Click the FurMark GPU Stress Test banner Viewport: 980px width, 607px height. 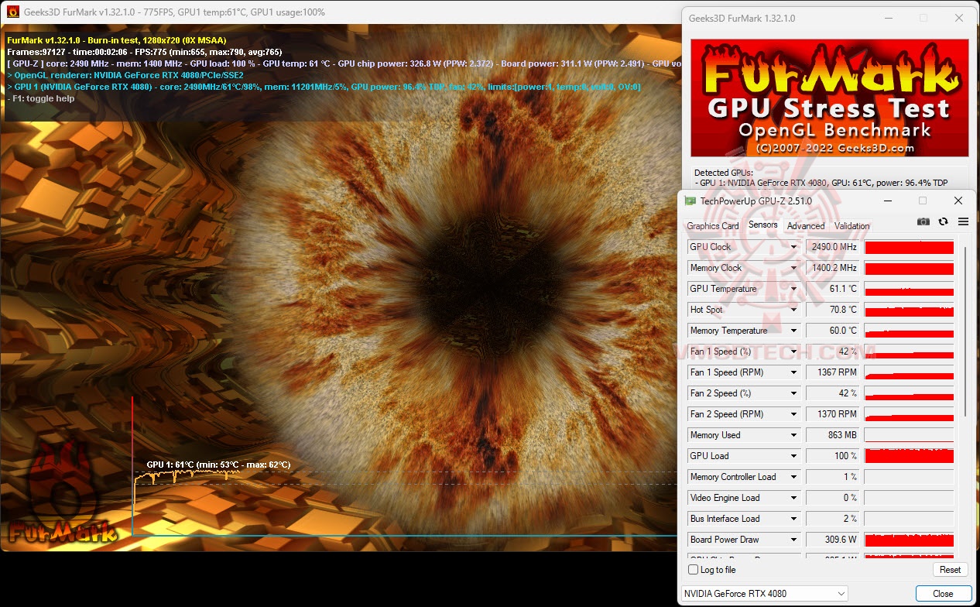(829, 98)
